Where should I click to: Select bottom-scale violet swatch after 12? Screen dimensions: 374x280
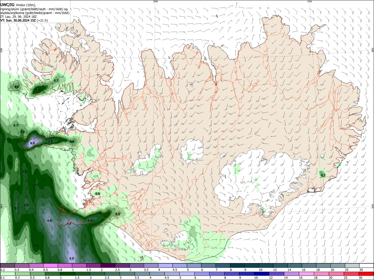(x=276, y=274)
